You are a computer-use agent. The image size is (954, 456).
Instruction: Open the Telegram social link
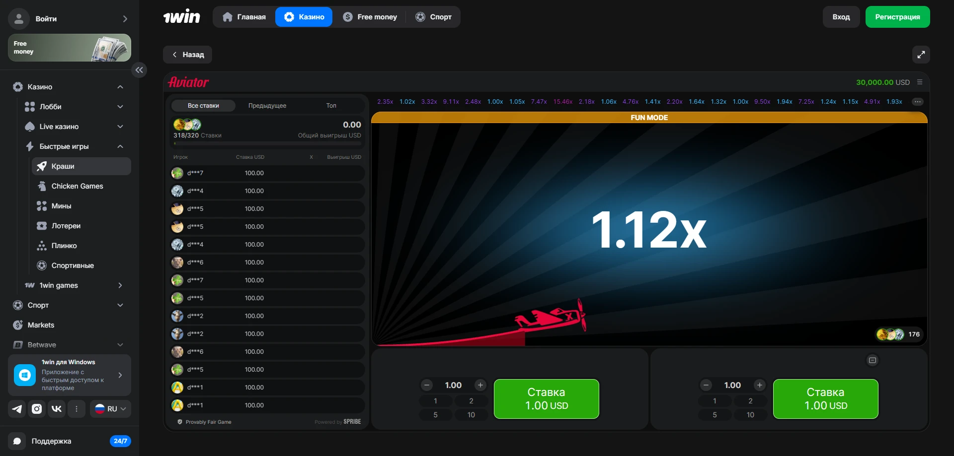pos(17,409)
